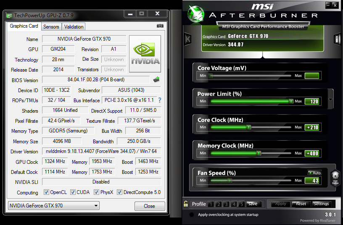Viewport: 343px width, 225px height.
Task: Click the Memory Size 4096 MB field
Action: (x=62, y=141)
